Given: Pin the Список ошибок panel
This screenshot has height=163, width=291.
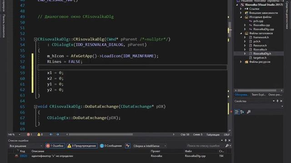Looking at the screenshot, I should pos(226,140).
